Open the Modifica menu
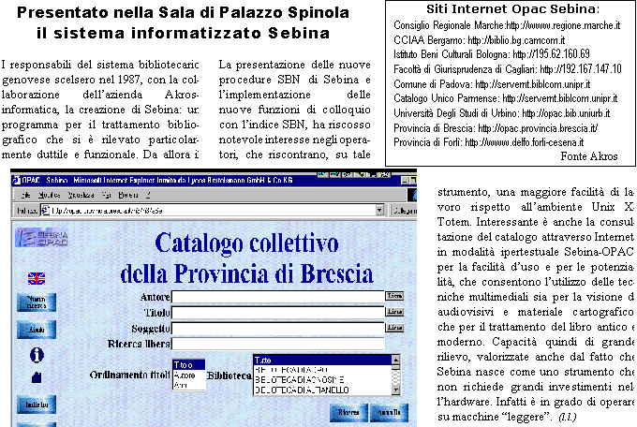637x427 pixels. [49, 195]
